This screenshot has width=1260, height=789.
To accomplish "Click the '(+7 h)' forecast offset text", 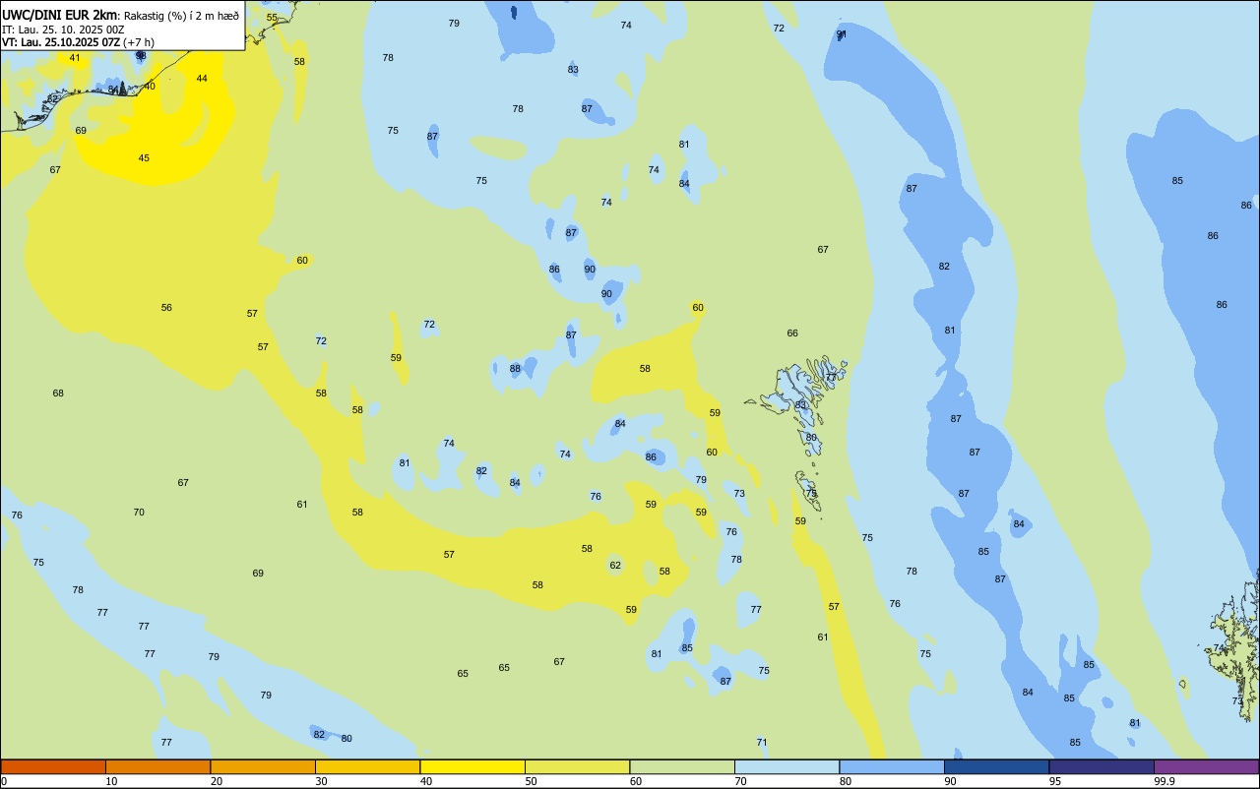I will pos(139,42).
